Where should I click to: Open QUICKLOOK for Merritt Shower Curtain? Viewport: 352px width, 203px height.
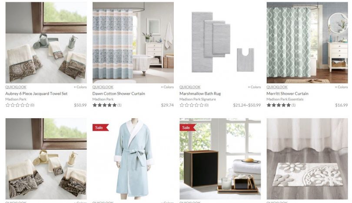[277, 87]
